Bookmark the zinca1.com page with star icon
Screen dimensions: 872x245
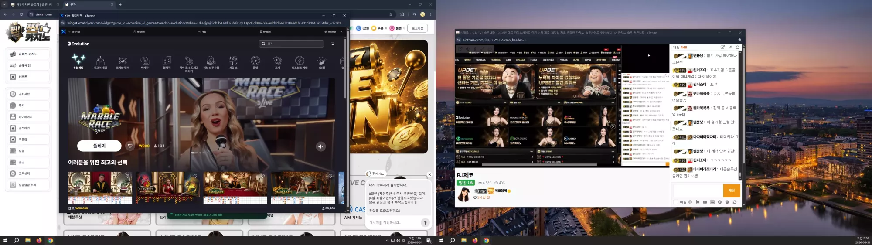pos(391,14)
